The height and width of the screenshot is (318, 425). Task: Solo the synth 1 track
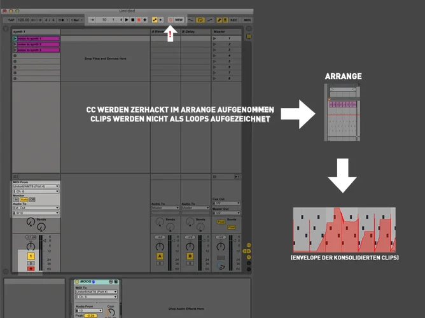[x=31, y=263]
